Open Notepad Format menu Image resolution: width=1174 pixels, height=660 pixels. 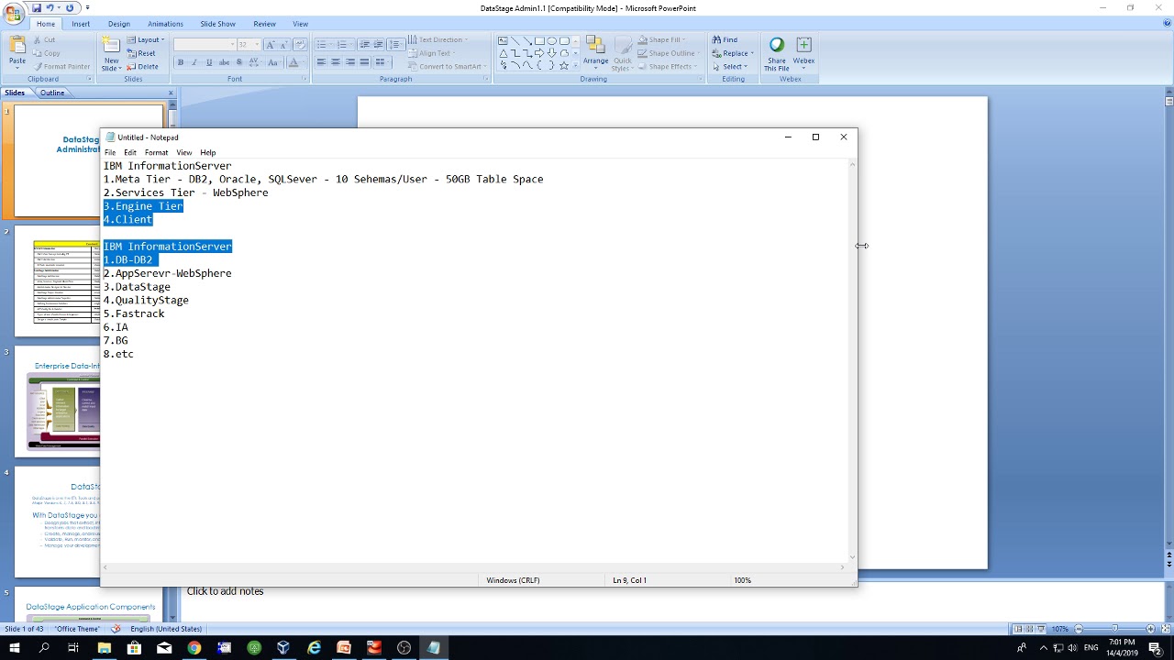tap(156, 153)
